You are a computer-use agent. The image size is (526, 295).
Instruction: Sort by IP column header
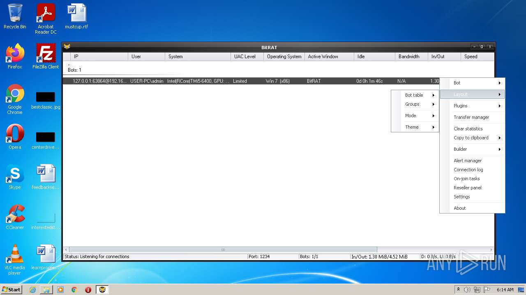click(99, 57)
